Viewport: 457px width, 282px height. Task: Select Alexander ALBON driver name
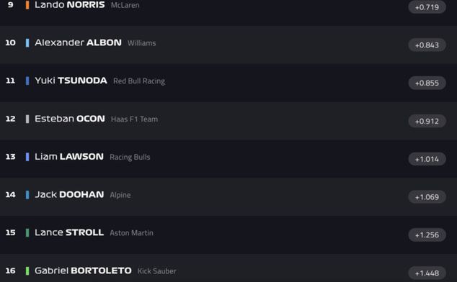tap(78, 42)
